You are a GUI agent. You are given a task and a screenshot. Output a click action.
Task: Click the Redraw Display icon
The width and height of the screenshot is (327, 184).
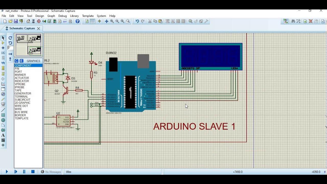(x=87, y=21)
